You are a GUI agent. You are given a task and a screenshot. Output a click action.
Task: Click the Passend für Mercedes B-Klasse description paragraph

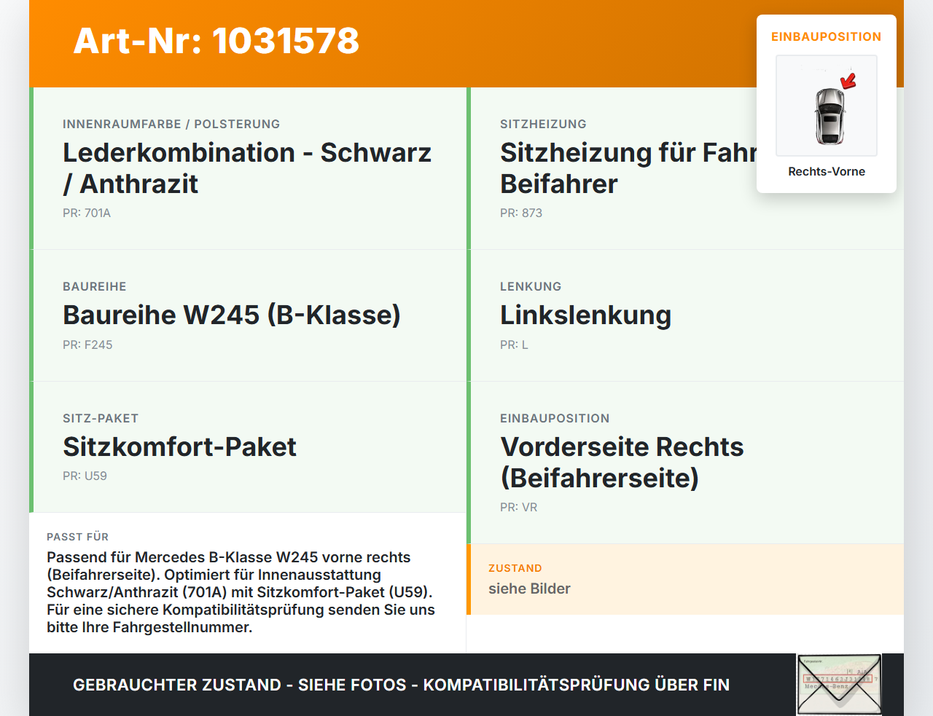[x=241, y=592]
